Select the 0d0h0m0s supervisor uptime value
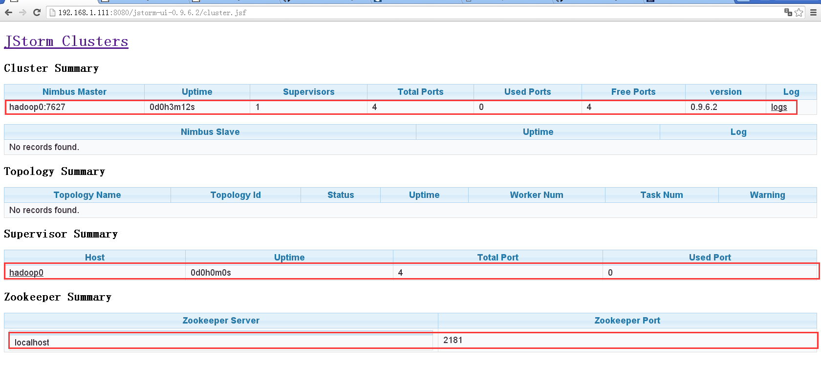This screenshot has height=389, width=821. pos(211,273)
